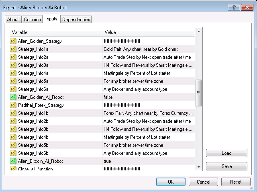Click the Strategy_Info6b Any Broker value
257x192 pixels.
pos(135,153)
